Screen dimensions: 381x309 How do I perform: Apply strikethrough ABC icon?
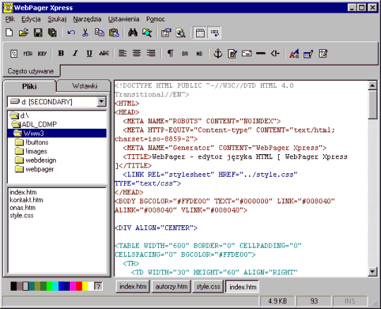pyautogui.click(x=104, y=53)
